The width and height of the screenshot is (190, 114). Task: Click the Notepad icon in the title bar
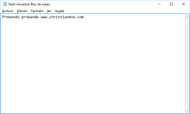pos(5,4)
